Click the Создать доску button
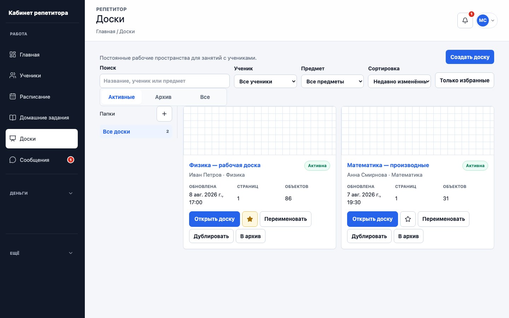The height and width of the screenshot is (318, 509). pos(470,57)
